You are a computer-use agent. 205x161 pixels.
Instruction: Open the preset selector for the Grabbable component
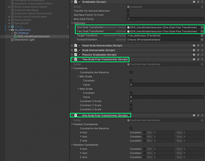[x=198, y=2]
